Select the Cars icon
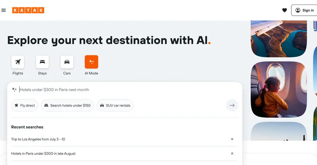Viewport: 317px width, 165px height. pyautogui.click(x=67, y=62)
